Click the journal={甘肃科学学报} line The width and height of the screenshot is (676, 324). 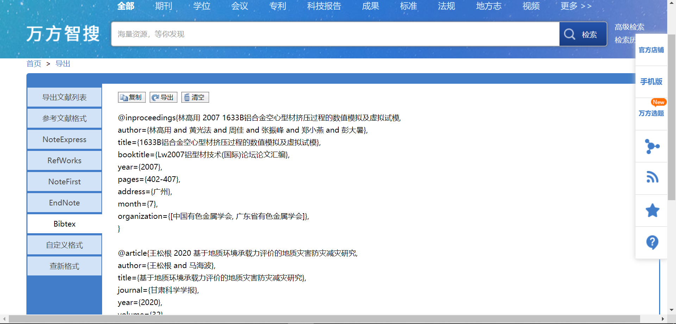(158, 290)
